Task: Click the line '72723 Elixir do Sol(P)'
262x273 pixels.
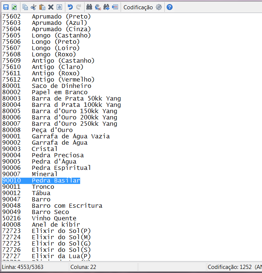Action: 46,231
